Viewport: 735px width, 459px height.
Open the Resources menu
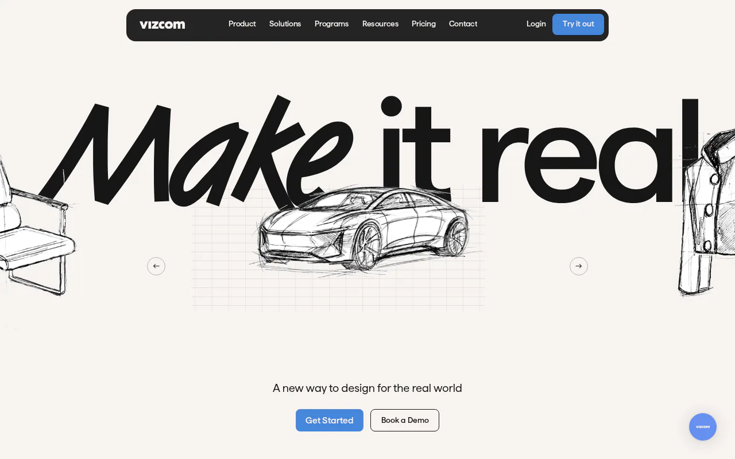(x=380, y=24)
